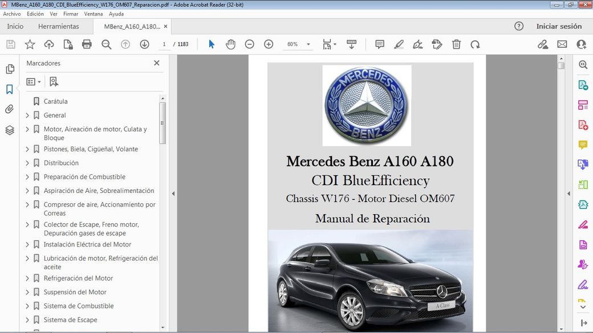593x333 pixels.
Task: Click the Print icon in the toolbar
Action: pyautogui.click(x=87, y=44)
